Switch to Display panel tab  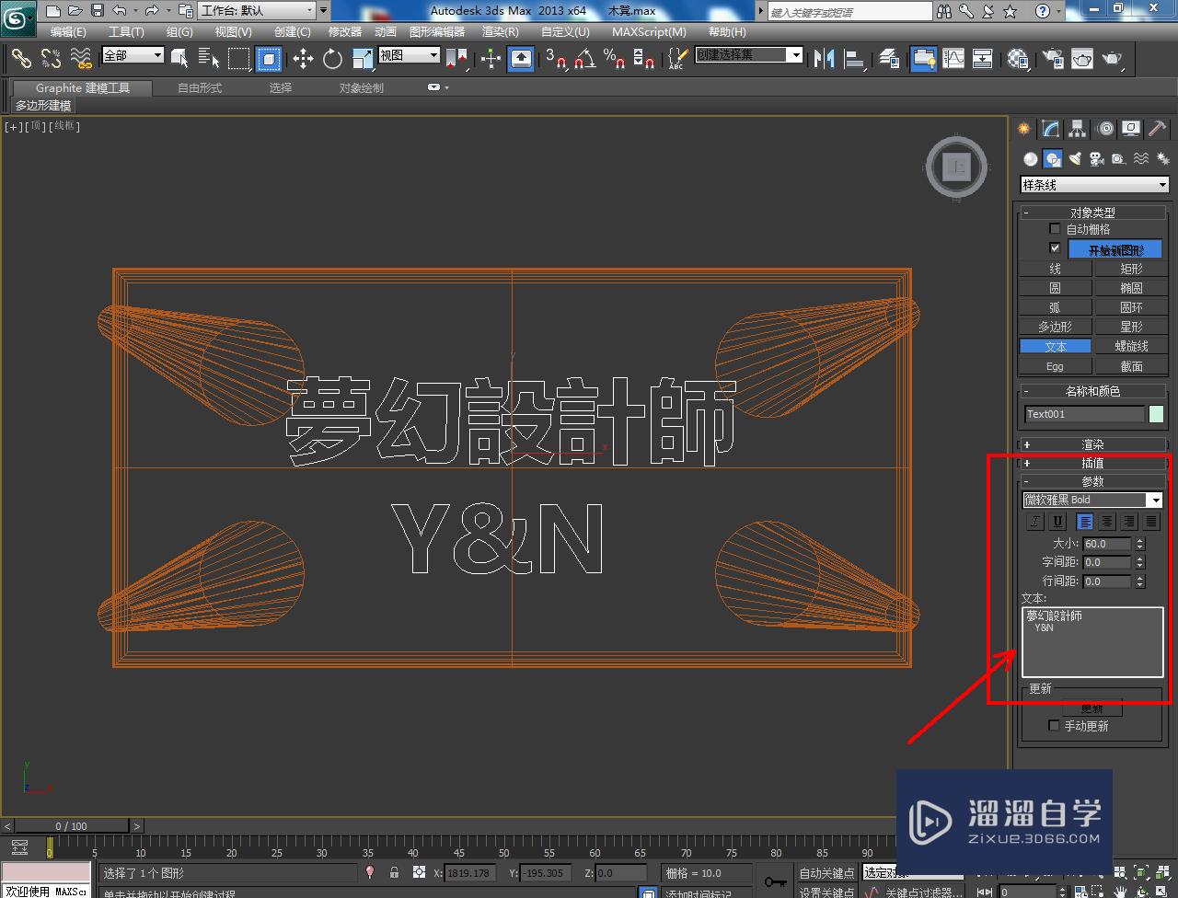tap(1131, 129)
